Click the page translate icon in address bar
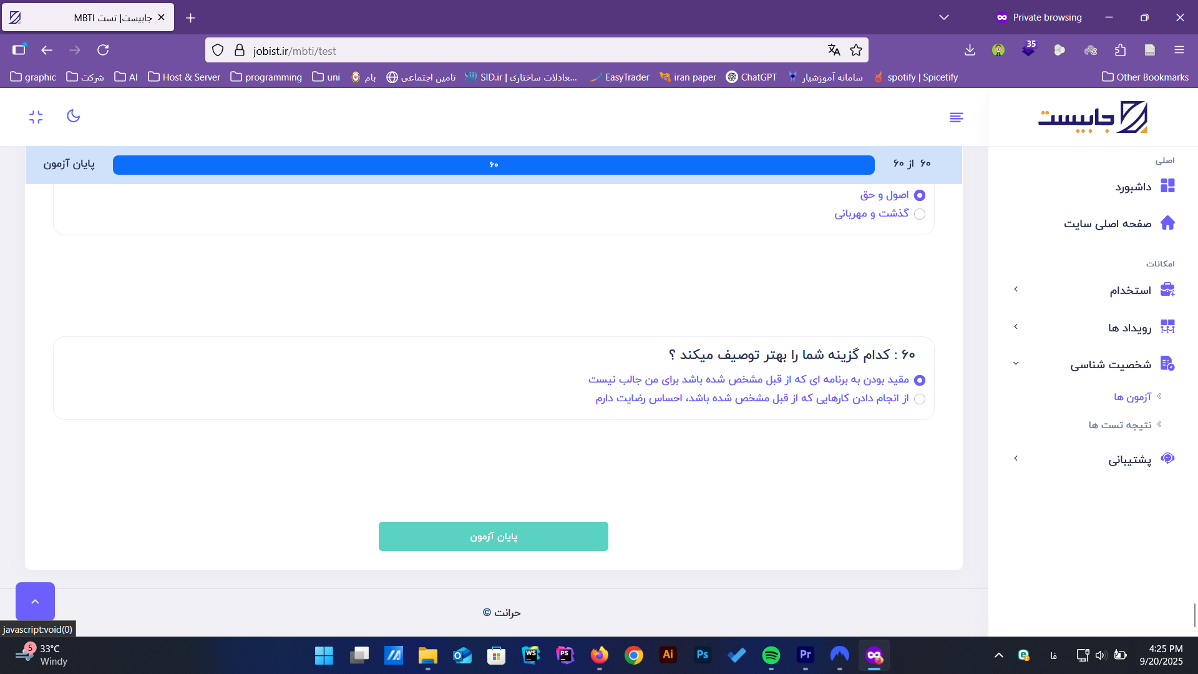This screenshot has height=674, width=1198. [834, 50]
